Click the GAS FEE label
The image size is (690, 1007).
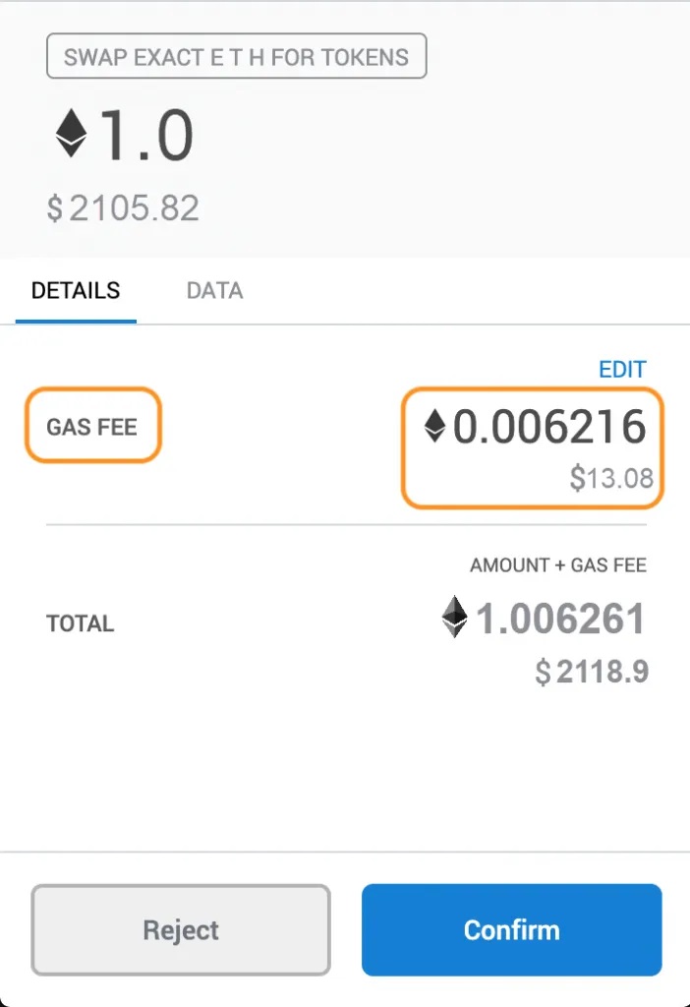(91, 427)
